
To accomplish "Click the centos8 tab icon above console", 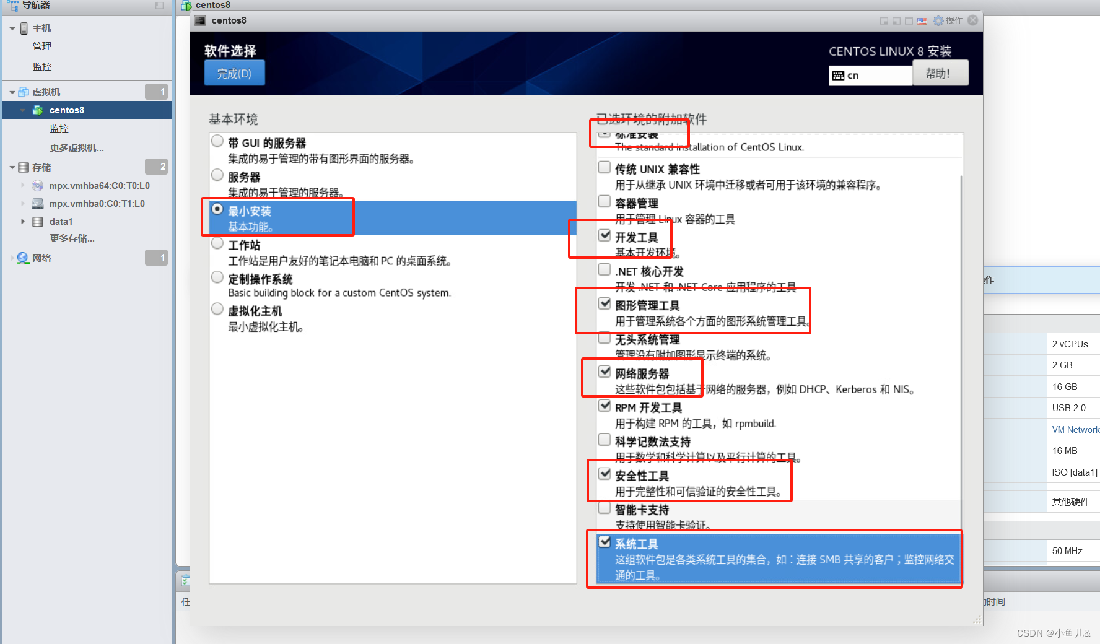I will pyautogui.click(x=186, y=6).
